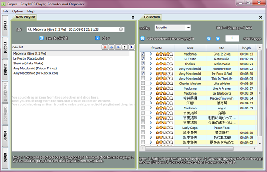The image size is (267, 172).
Task: Check the Like A Prayer checkbox
Action: coord(143,88)
